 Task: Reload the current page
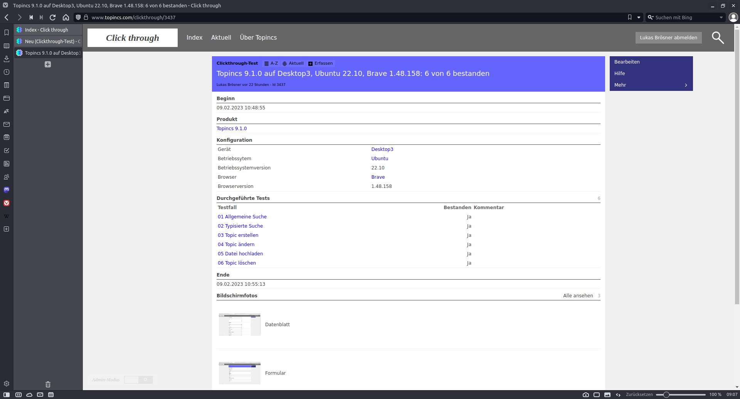53,17
